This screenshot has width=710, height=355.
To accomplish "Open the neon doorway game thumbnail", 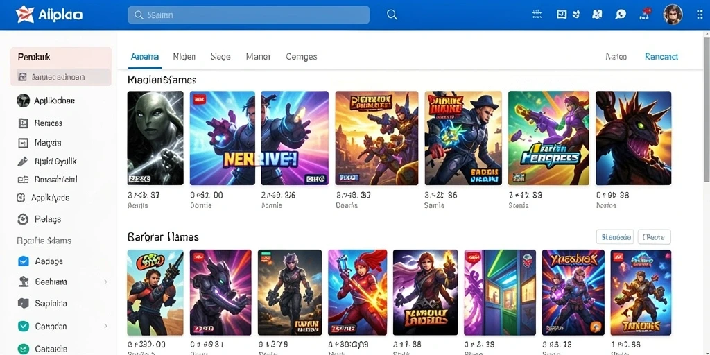I will pos(500,293).
